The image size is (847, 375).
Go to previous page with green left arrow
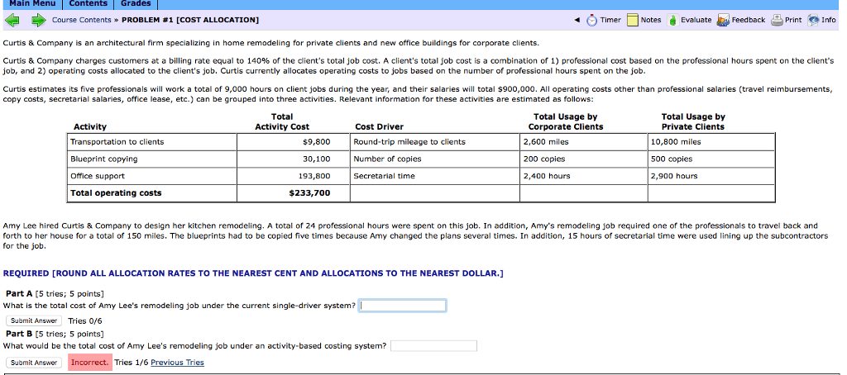(12, 20)
